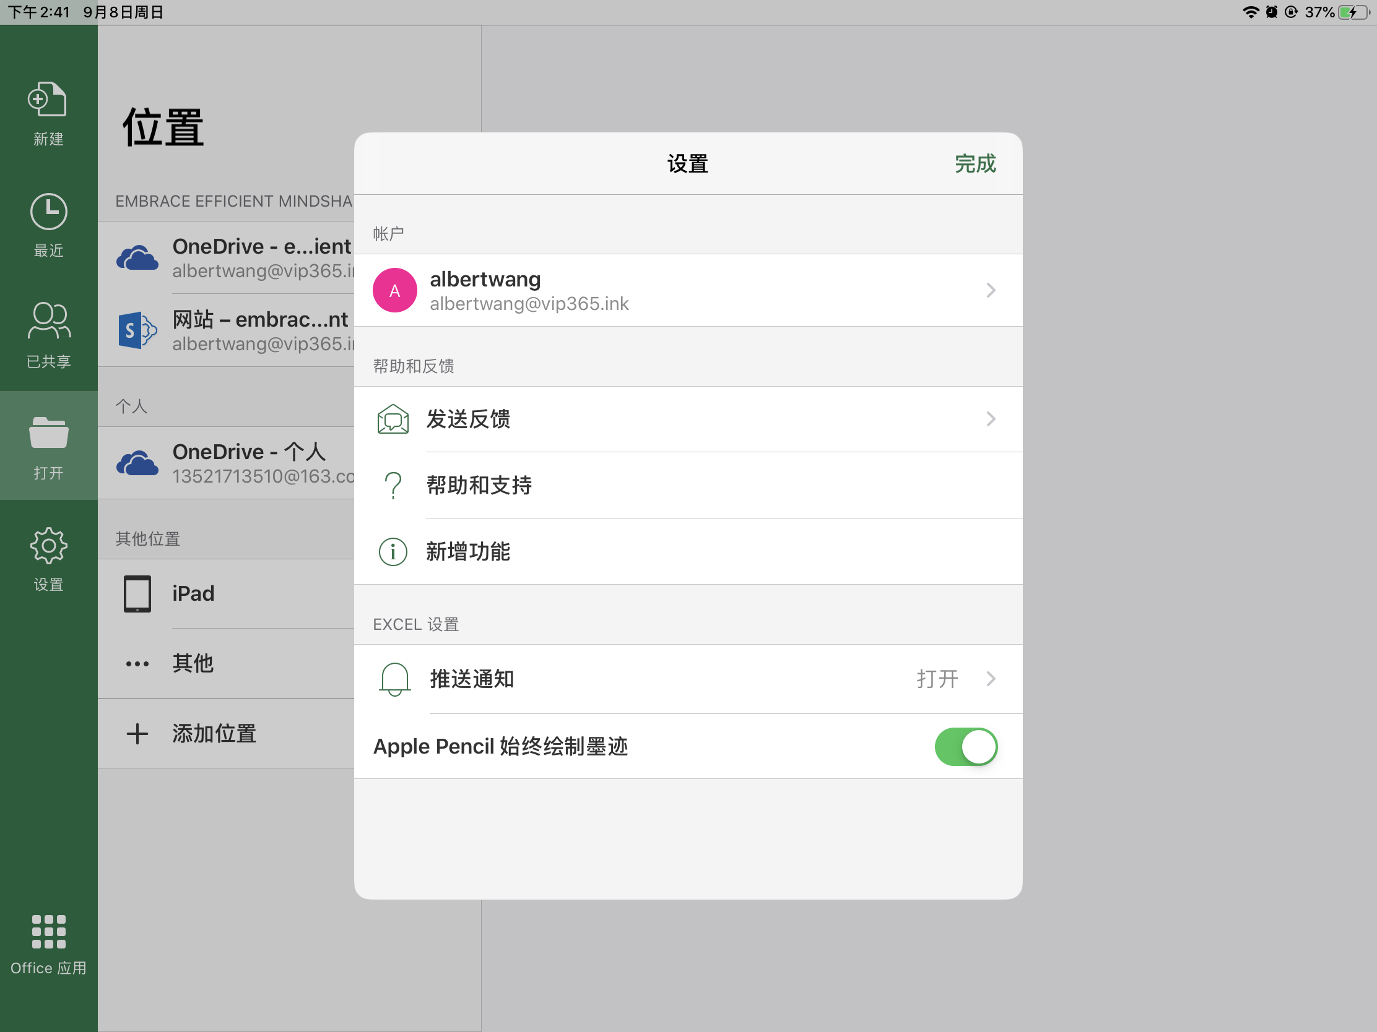Tap the Send feedback envelope icon

pyautogui.click(x=393, y=419)
